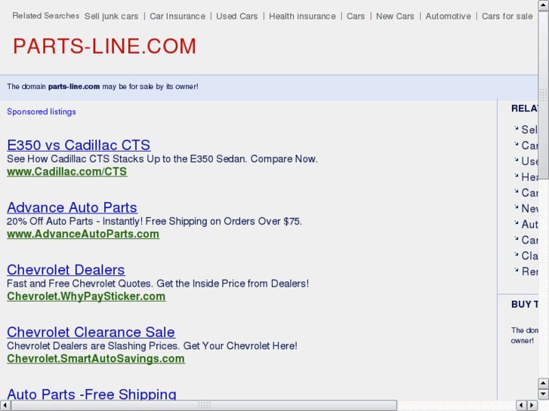The image size is (549, 411).
Task: Click the arrow bullet icon beside 'Hea'
Action: pyautogui.click(x=516, y=175)
